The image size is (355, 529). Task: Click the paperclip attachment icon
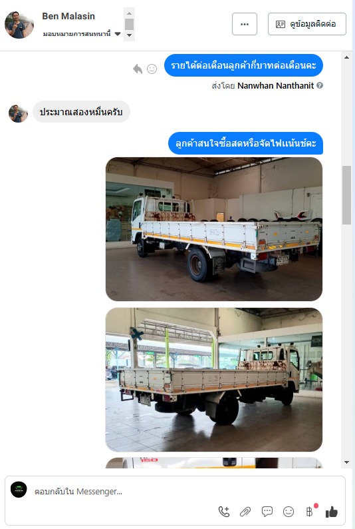click(245, 512)
